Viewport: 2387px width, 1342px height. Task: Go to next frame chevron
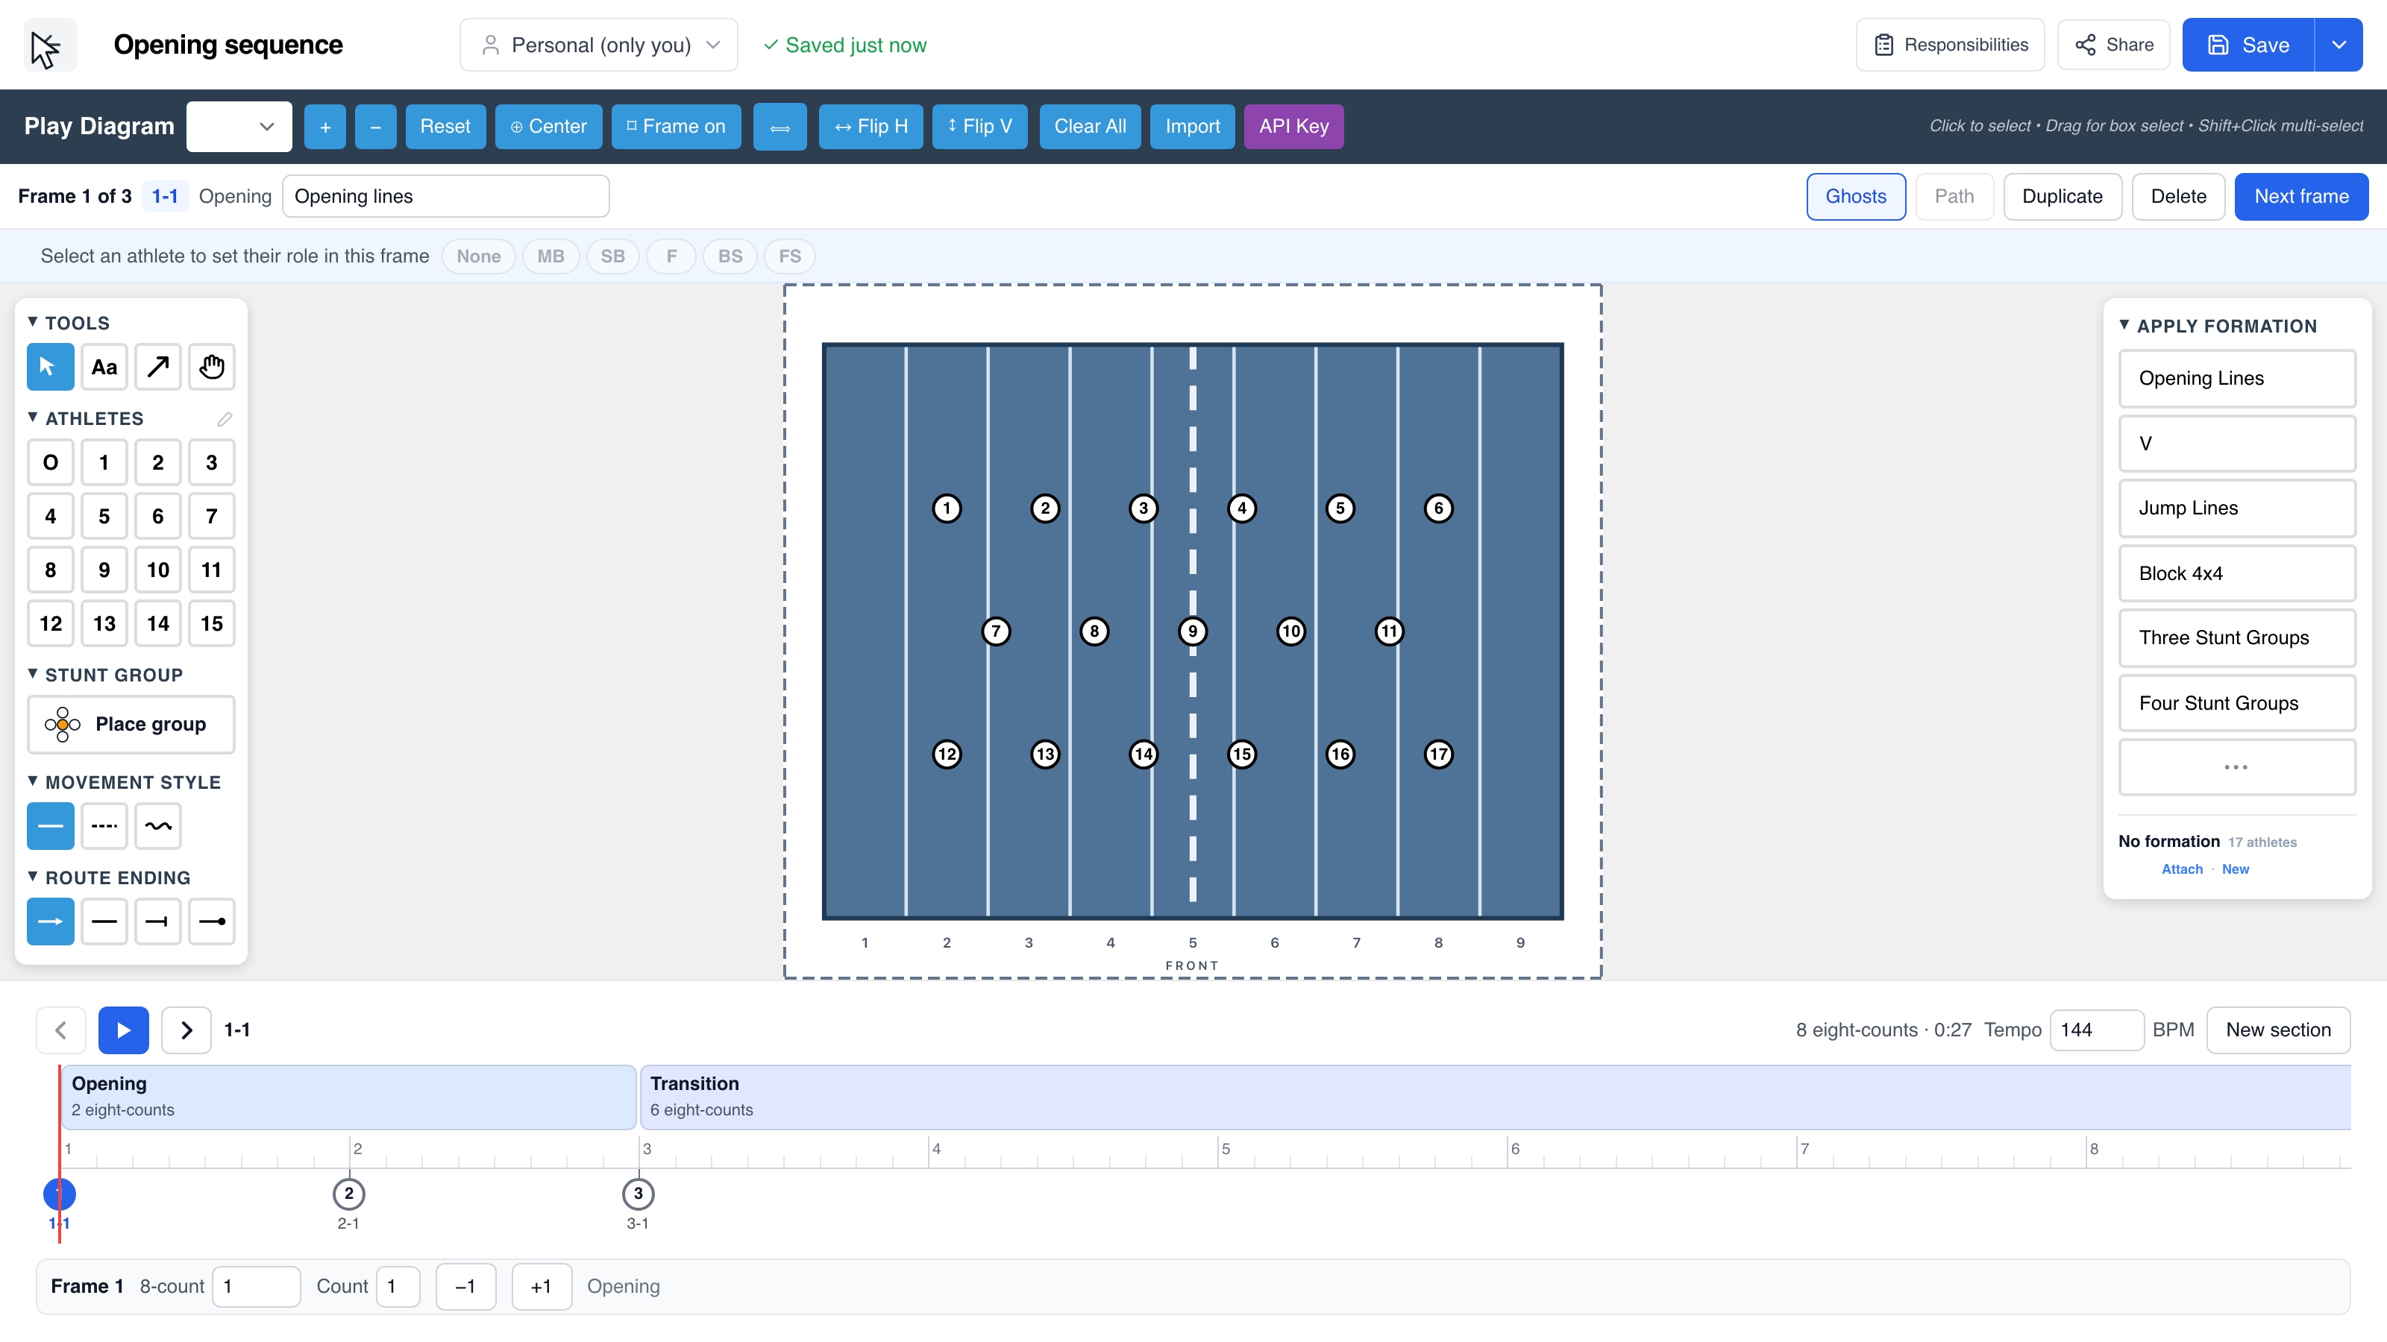(186, 1030)
